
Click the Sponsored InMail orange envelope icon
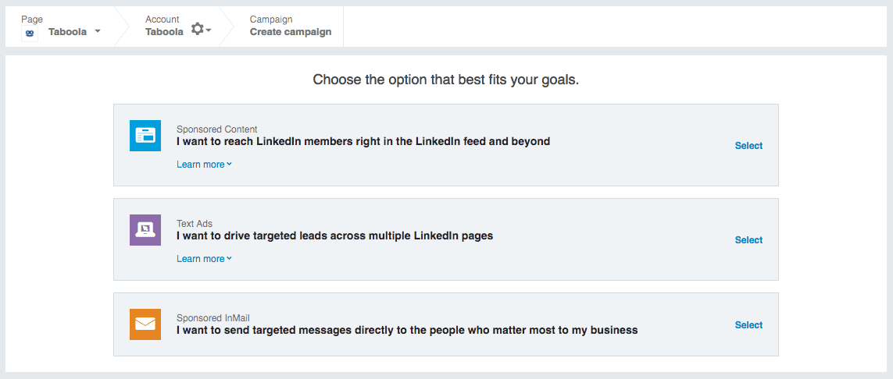point(145,324)
